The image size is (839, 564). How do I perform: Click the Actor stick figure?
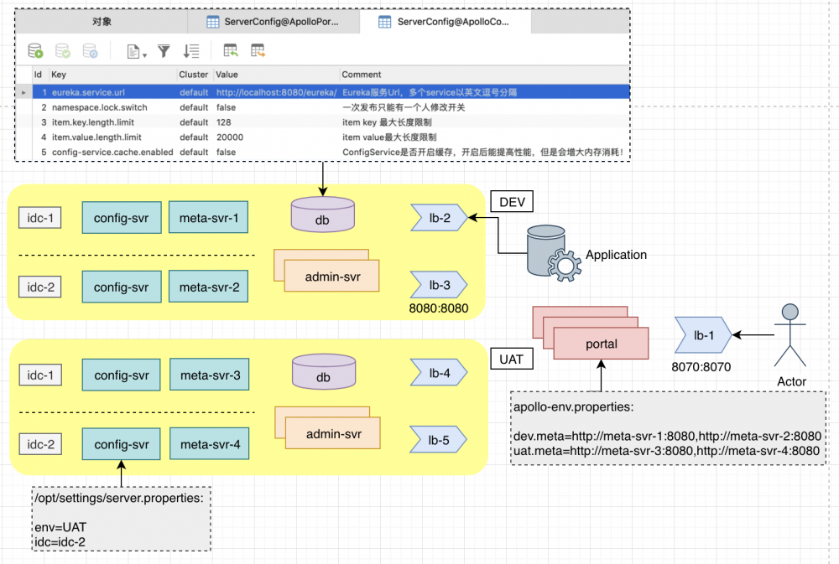click(x=789, y=335)
